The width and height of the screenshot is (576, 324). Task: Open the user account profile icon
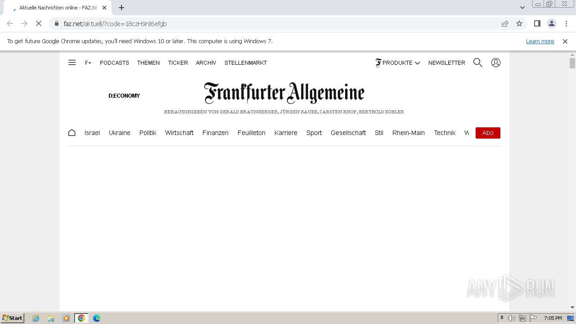(x=496, y=63)
